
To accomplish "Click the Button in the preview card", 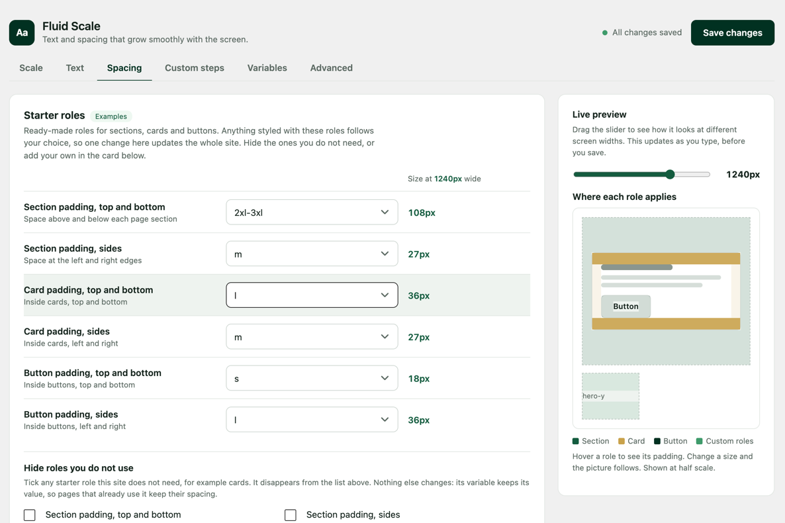I will pyautogui.click(x=625, y=306).
